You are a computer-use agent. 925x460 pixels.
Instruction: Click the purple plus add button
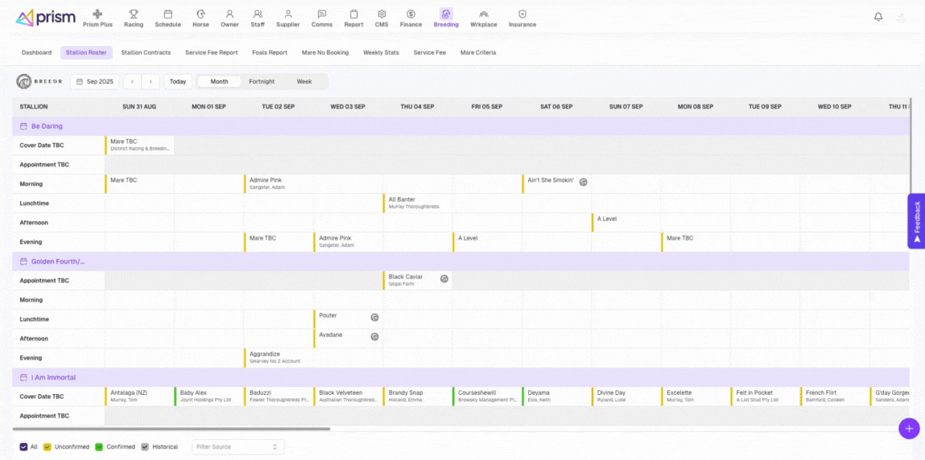pyautogui.click(x=908, y=429)
